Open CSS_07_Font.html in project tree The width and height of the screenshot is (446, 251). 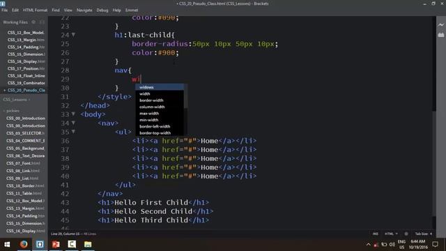click(x=23, y=163)
